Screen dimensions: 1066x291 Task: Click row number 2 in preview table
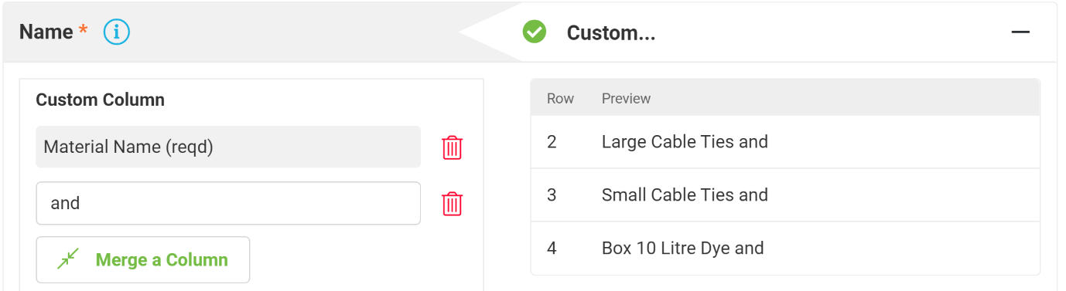[x=552, y=142]
